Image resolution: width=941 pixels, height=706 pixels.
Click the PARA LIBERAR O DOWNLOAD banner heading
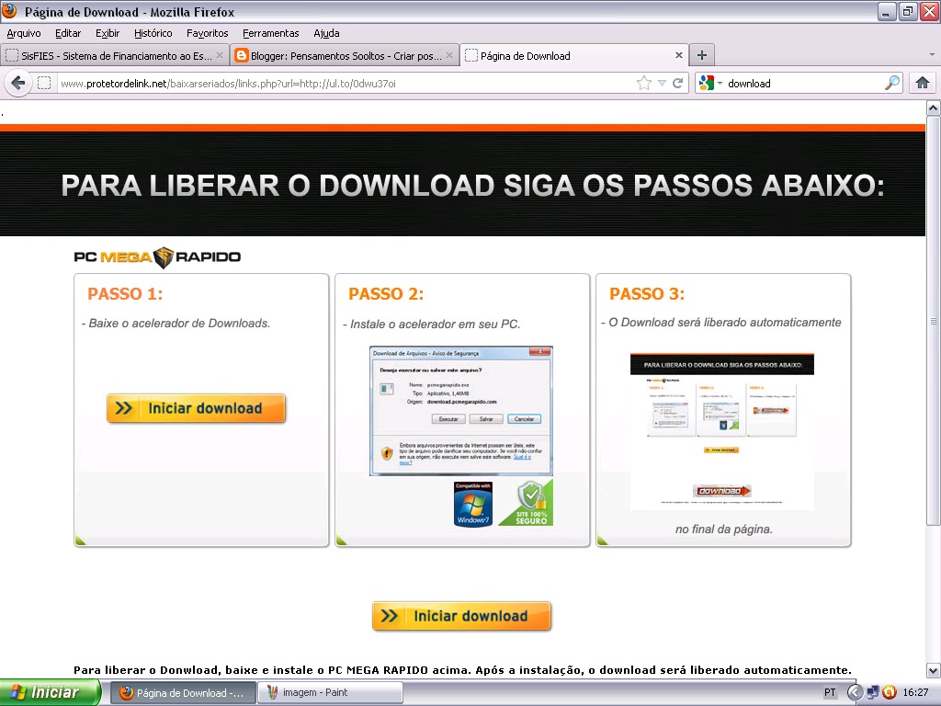pos(472,185)
